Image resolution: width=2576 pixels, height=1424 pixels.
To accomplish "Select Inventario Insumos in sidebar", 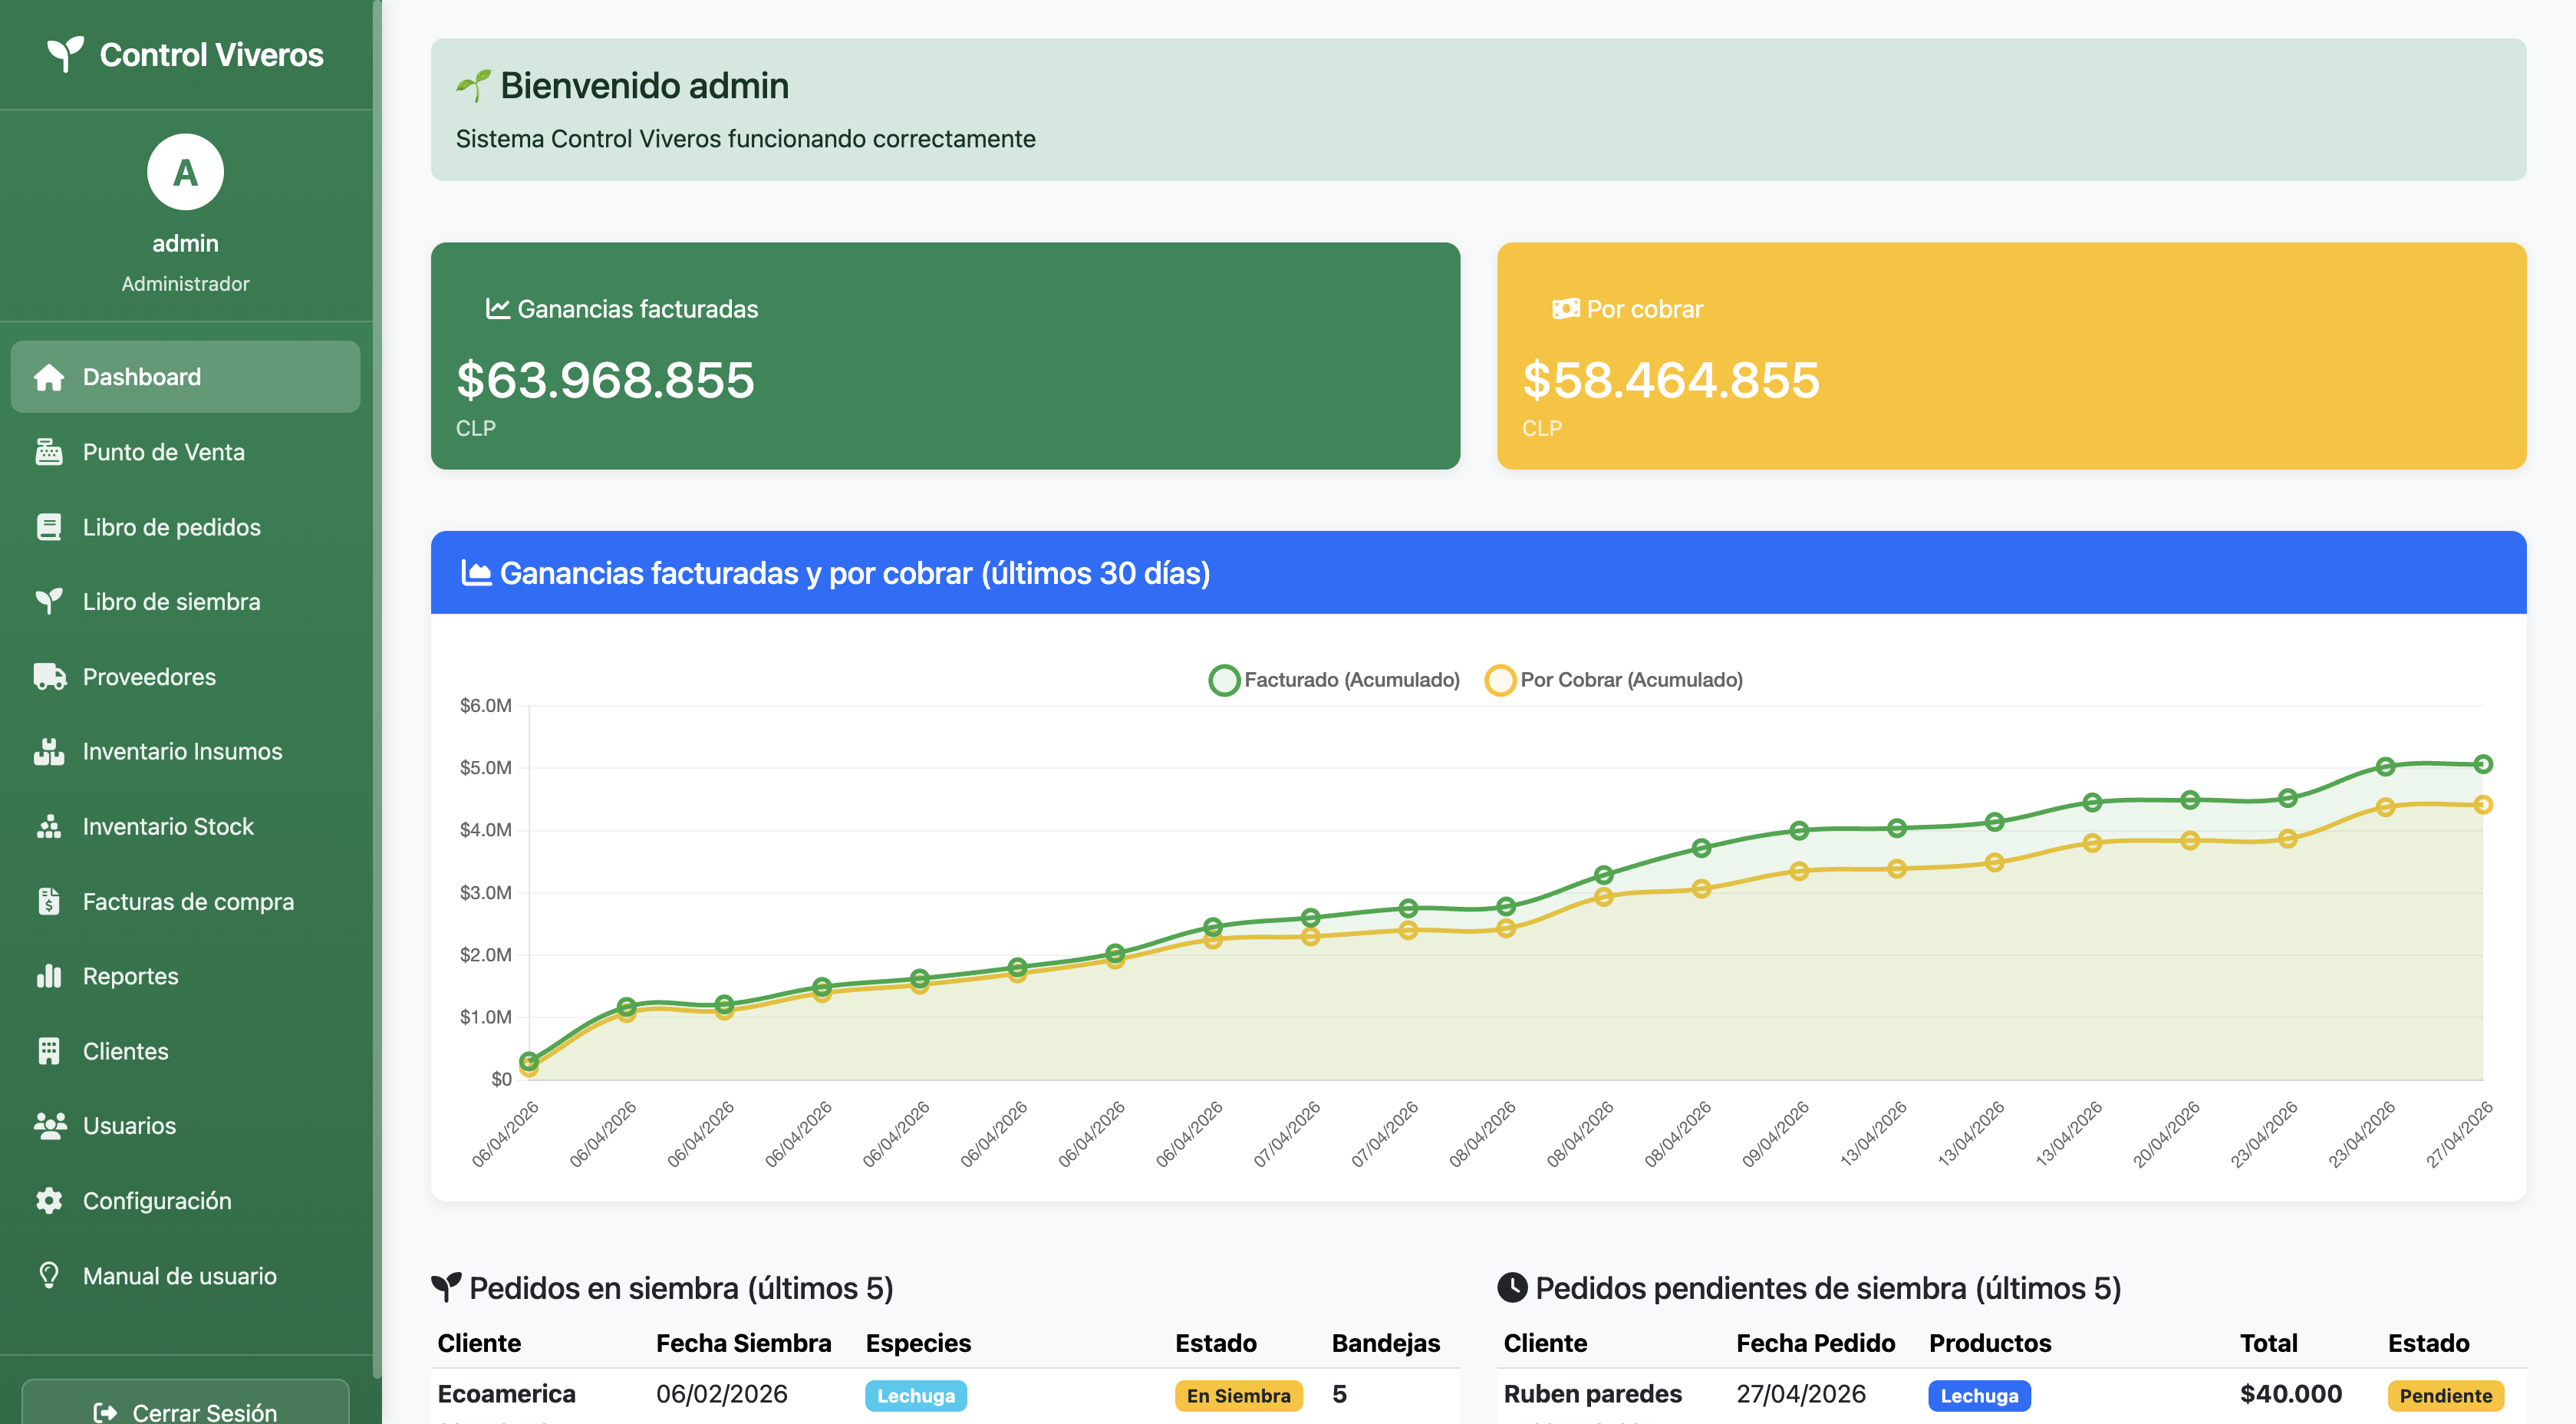I will pyautogui.click(x=185, y=751).
